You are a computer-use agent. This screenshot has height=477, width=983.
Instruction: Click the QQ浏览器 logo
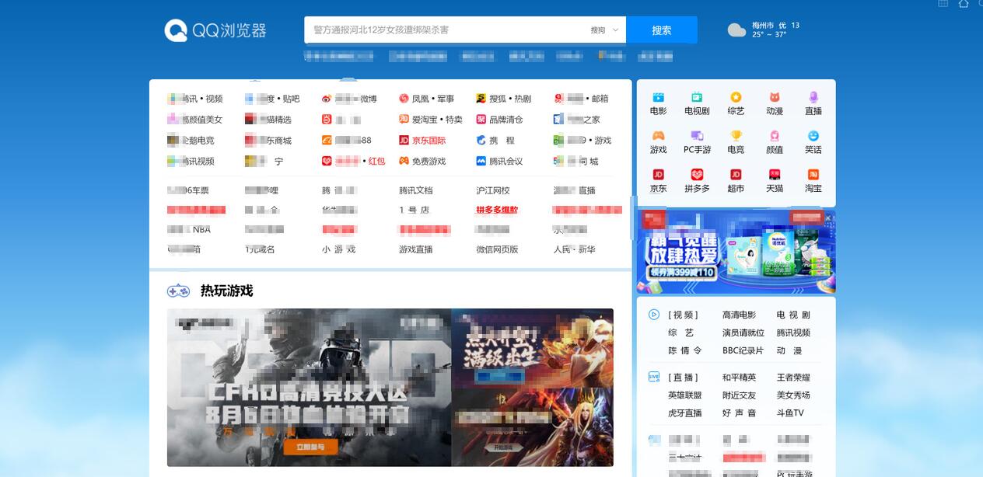click(x=215, y=30)
